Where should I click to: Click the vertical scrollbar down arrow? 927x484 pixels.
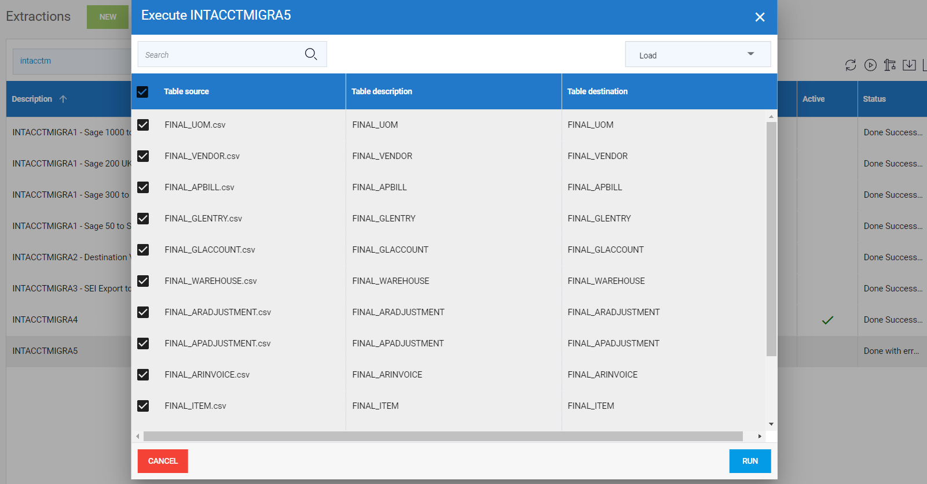[x=771, y=424]
